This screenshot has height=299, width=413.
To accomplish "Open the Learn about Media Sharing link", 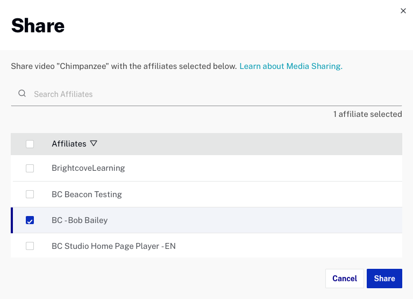I will coord(290,66).
